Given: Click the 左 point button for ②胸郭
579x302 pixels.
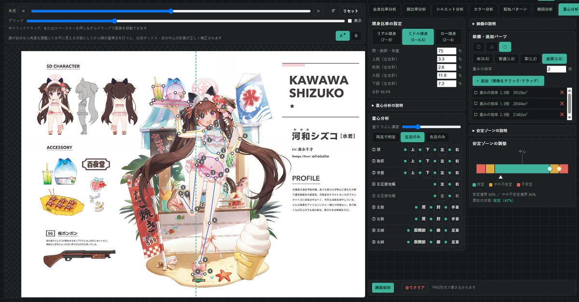Looking at the screenshot, I should 442,161.
